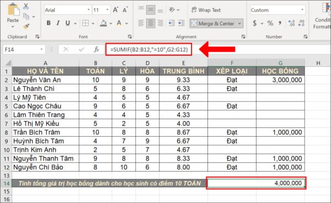Decrease font size with small A

pos(125,10)
